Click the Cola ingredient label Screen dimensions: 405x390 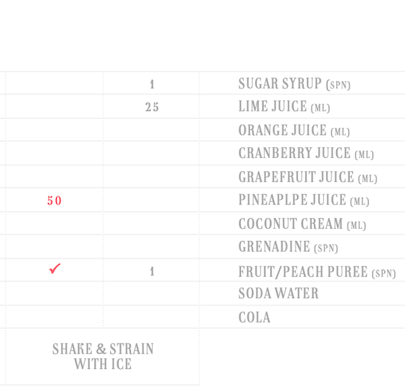tap(254, 317)
